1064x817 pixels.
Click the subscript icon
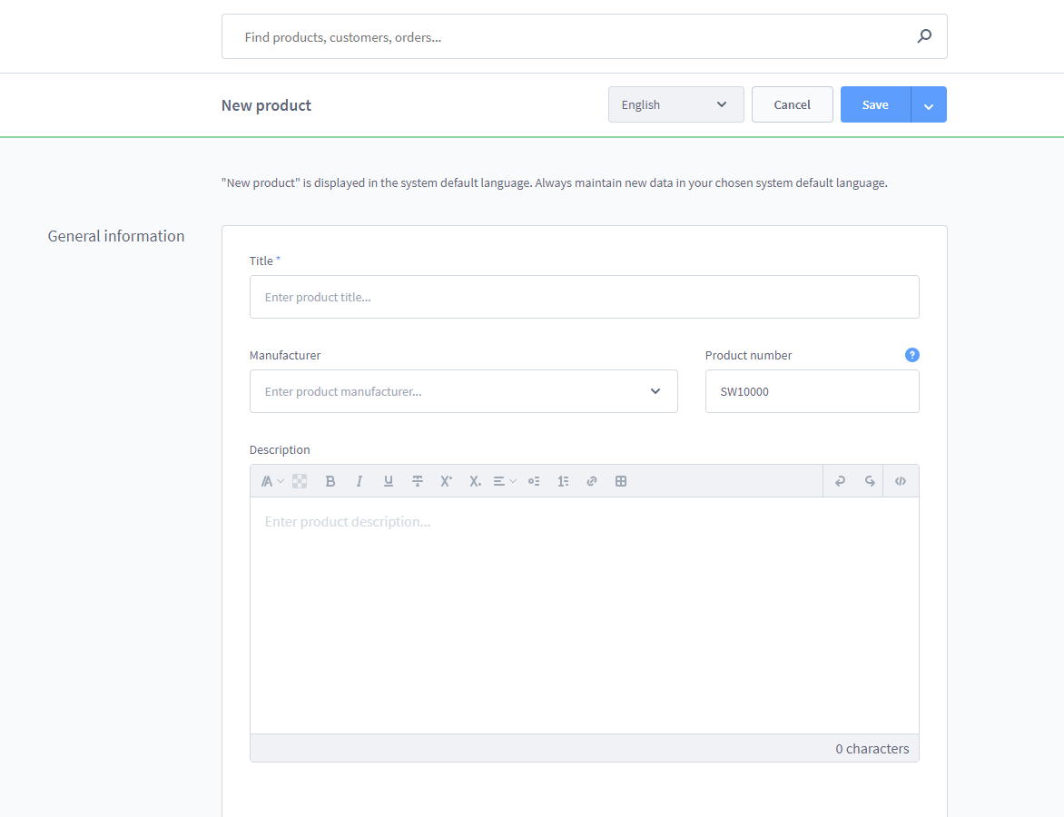coord(475,481)
